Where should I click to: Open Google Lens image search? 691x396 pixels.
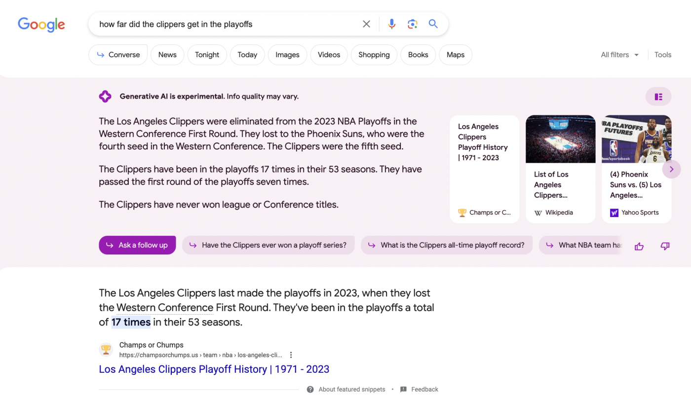(413, 24)
